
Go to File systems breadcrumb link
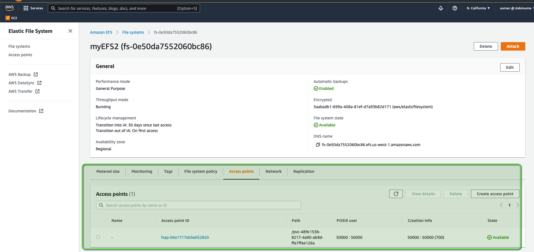[x=133, y=32]
